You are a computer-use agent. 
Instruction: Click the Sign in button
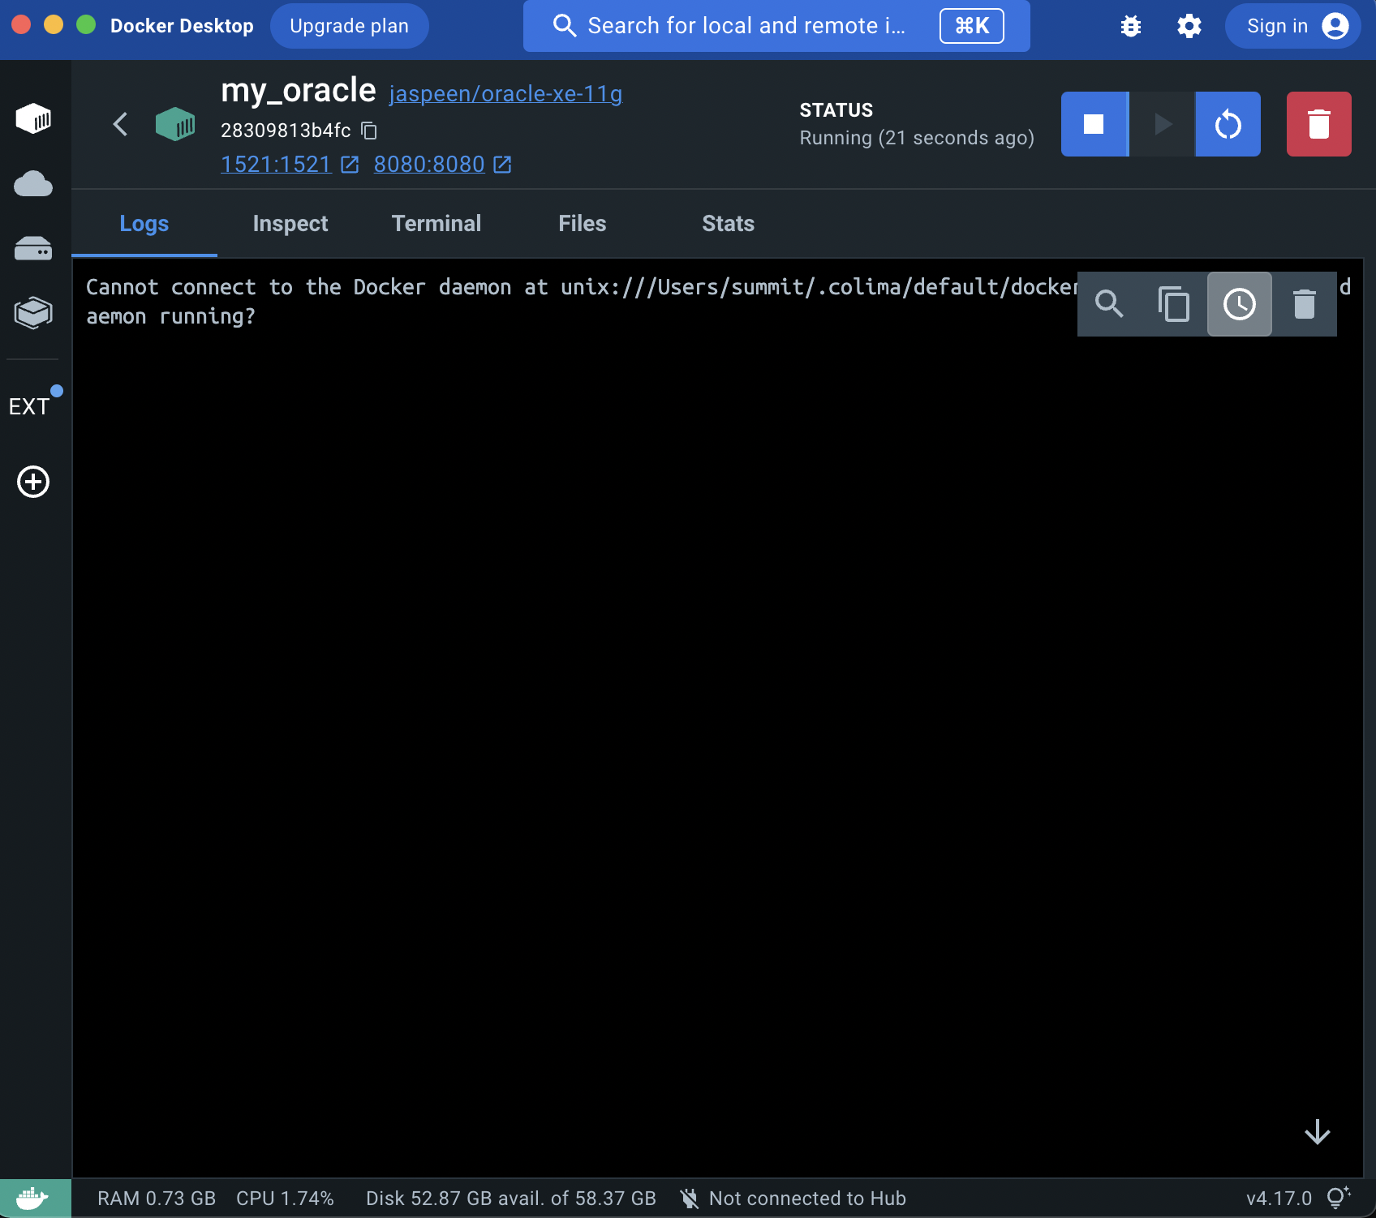[x=1293, y=26]
